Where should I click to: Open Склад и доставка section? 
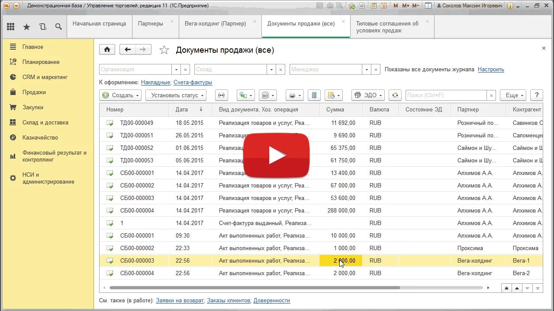coord(45,122)
